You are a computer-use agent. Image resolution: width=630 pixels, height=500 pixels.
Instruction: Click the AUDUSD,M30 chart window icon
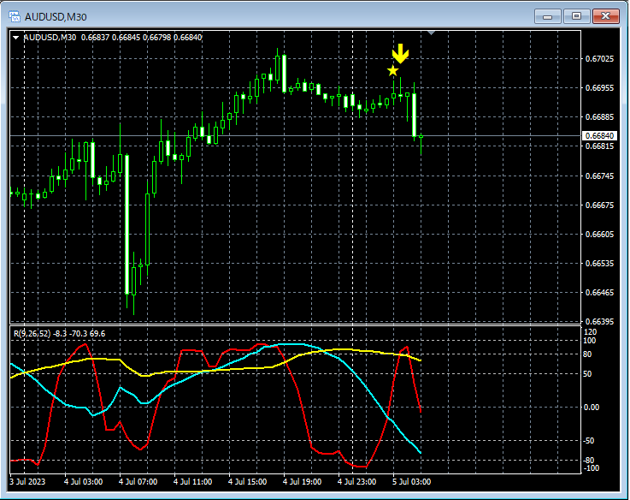(15, 16)
